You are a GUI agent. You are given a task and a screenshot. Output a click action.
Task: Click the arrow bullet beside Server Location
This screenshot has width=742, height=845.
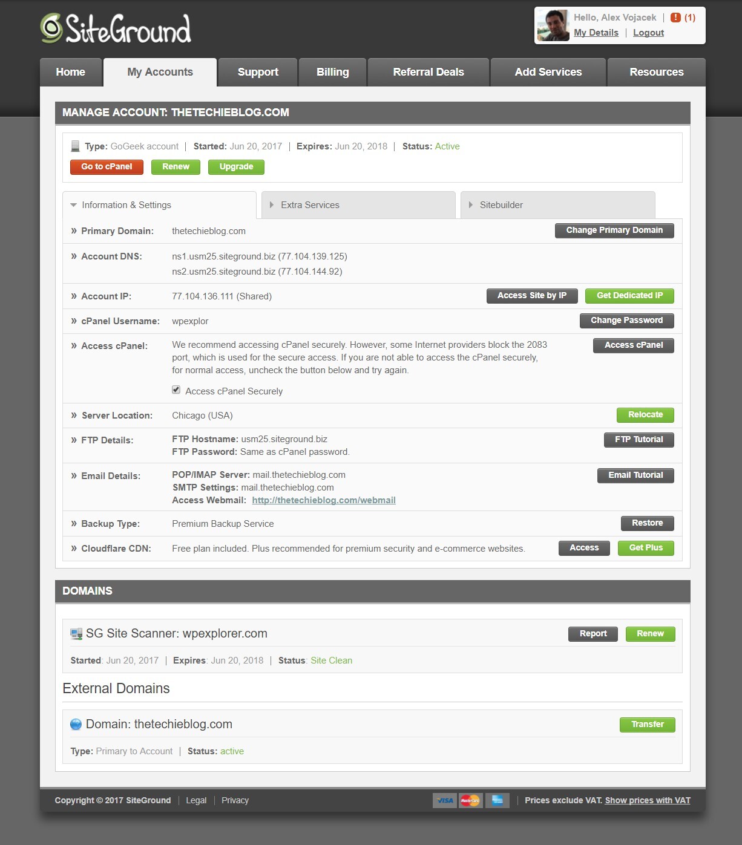tap(74, 415)
